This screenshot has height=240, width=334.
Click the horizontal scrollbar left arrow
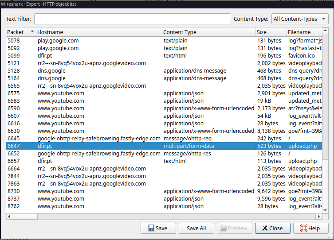click(x=9, y=217)
